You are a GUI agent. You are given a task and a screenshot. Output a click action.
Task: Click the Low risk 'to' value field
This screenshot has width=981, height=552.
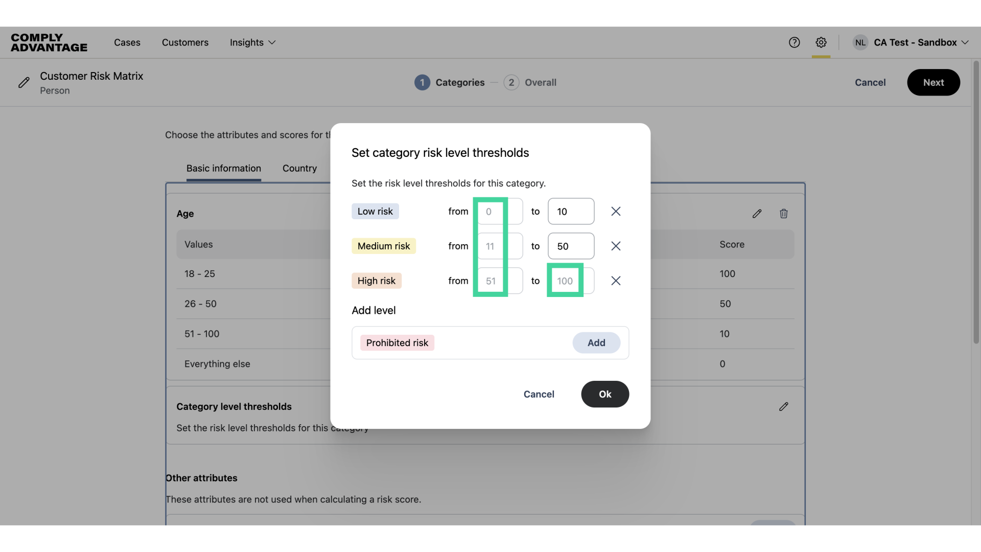571,211
